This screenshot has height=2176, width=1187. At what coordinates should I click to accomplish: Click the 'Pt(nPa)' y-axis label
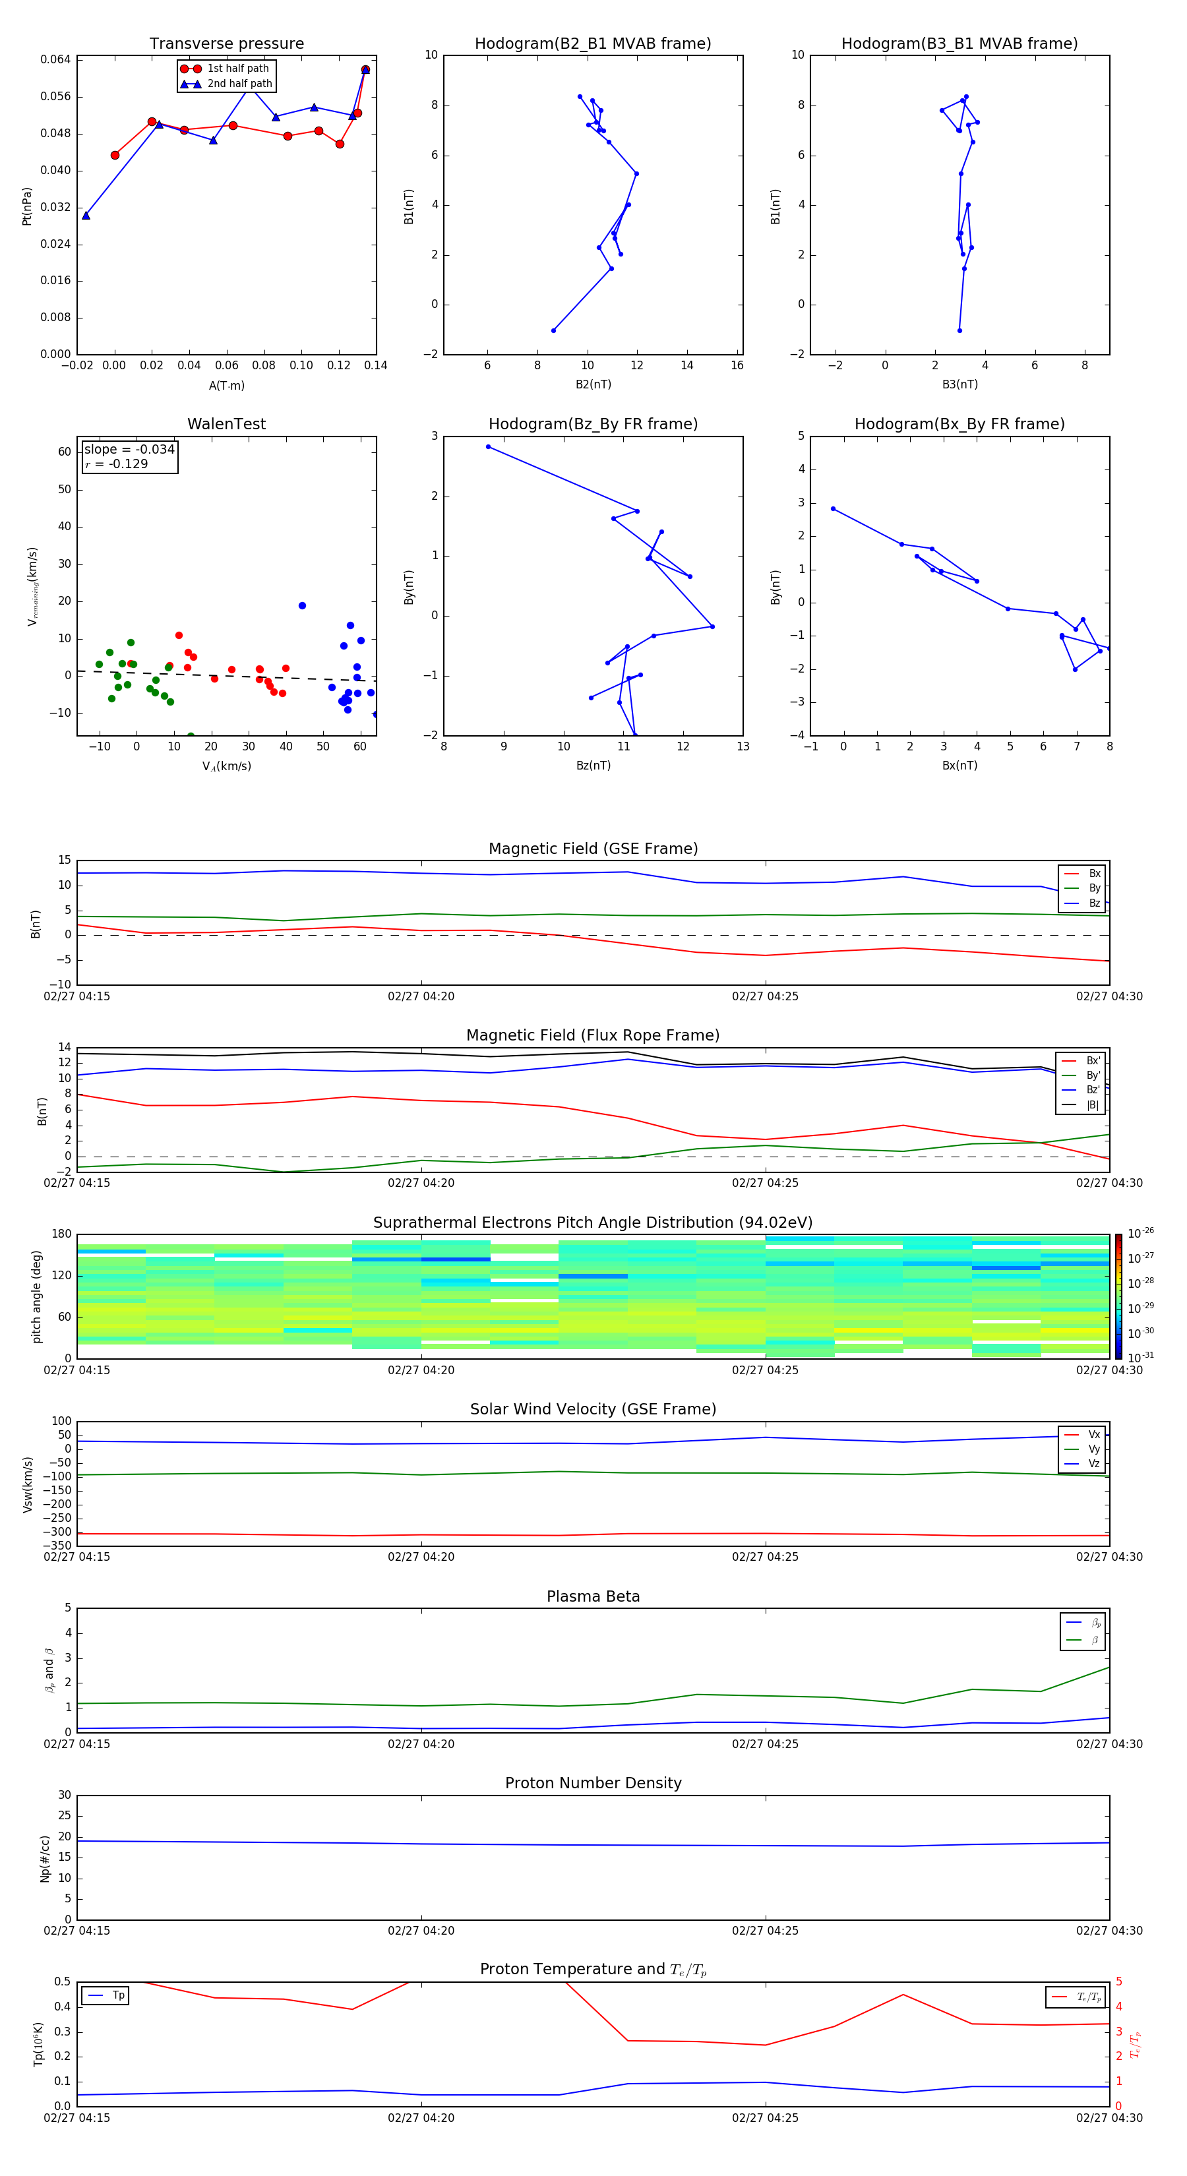point(27,205)
